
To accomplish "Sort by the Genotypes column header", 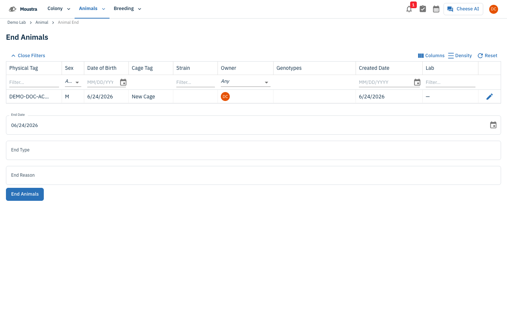I will coord(314,68).
